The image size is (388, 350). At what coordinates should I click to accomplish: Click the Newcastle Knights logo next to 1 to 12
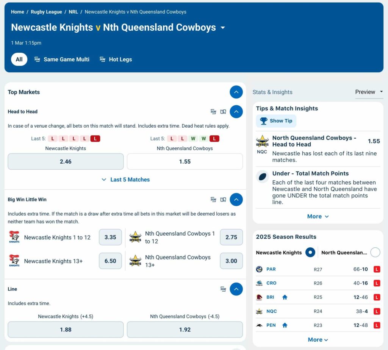pos(14,237)
